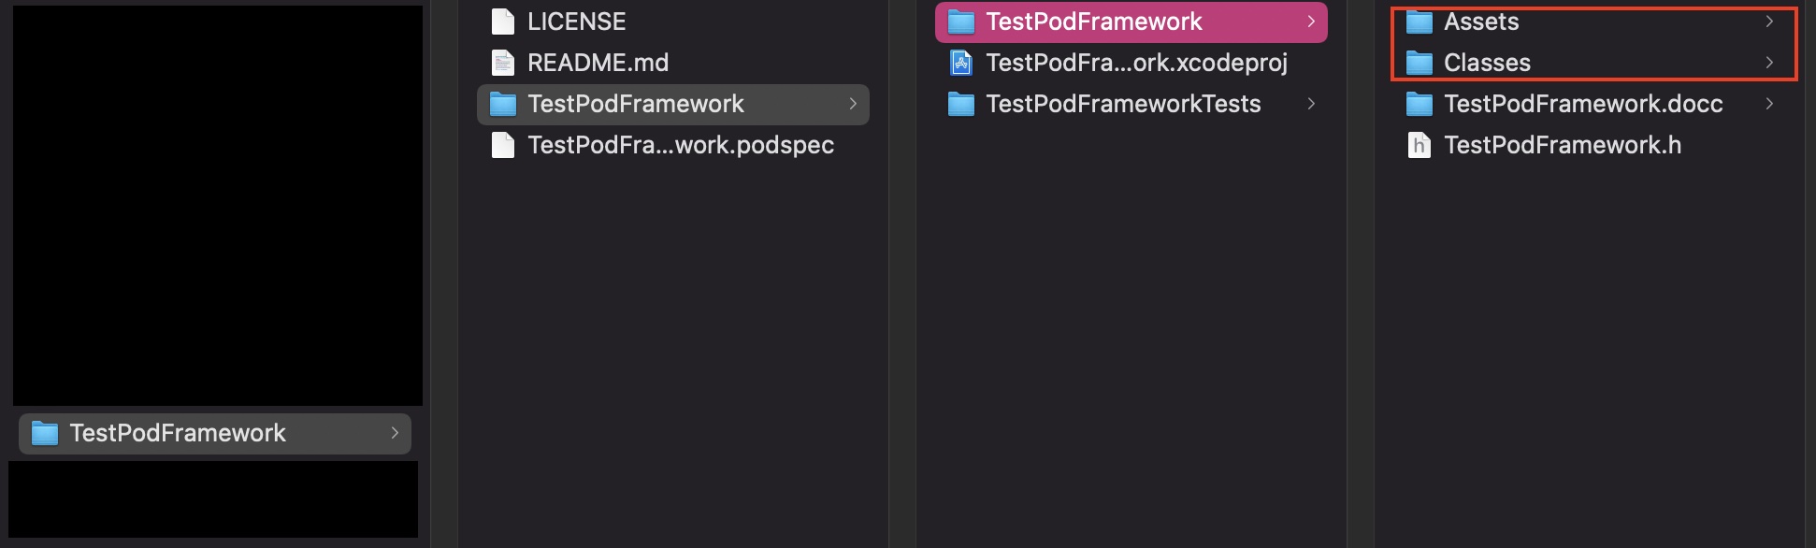Screen dimensions: 1816x548
Task: Select the highlighted pink TestPodFramework folder
Action: coord(1094,22)
